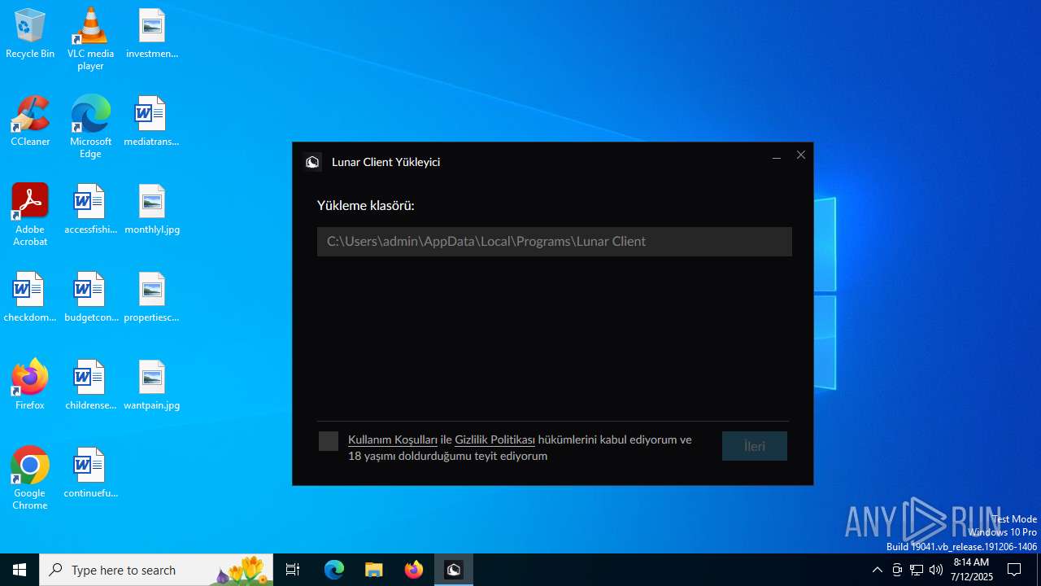1041x586 pixels.
Task: Select the continuefu... Word document
Action: coord(90,474)
